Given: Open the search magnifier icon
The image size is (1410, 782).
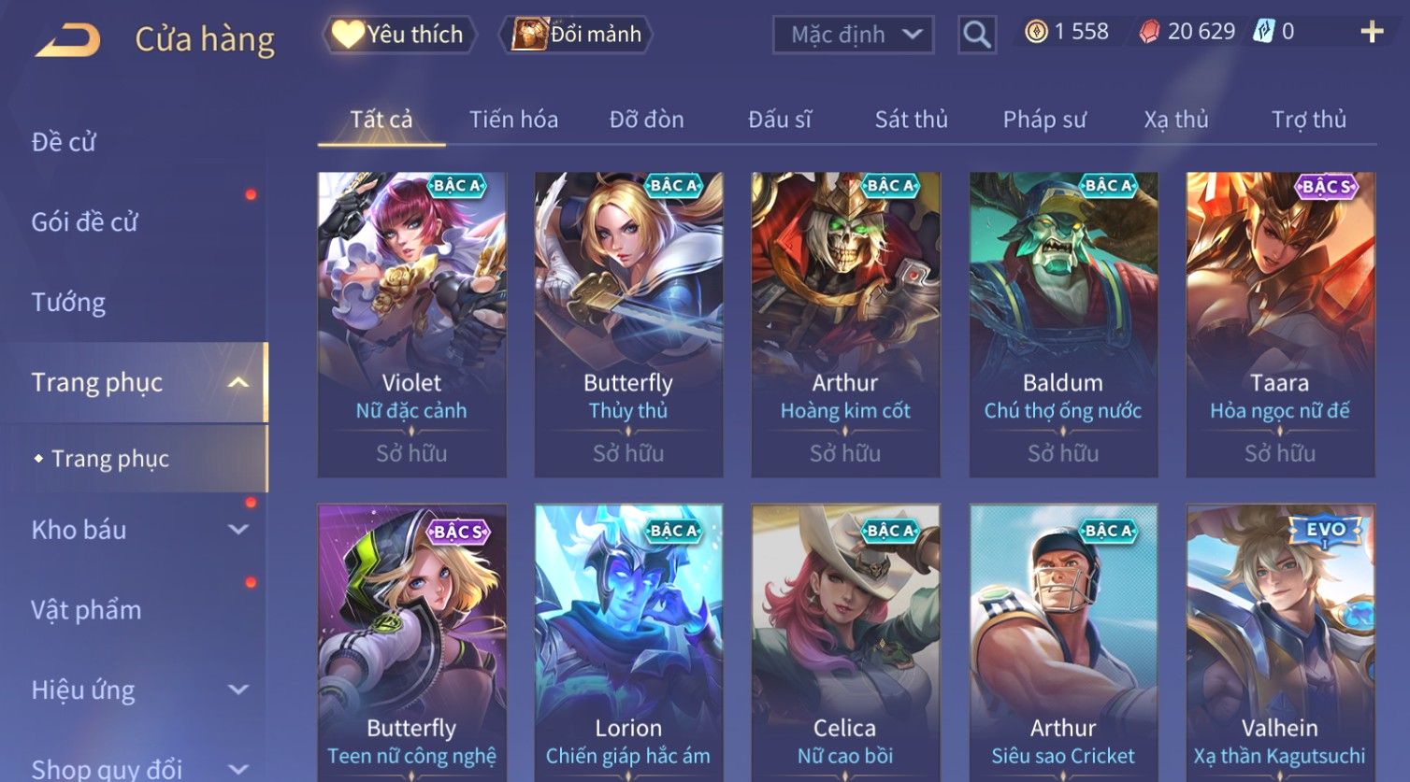Looking at the screenshot, I should click(976, 35).
